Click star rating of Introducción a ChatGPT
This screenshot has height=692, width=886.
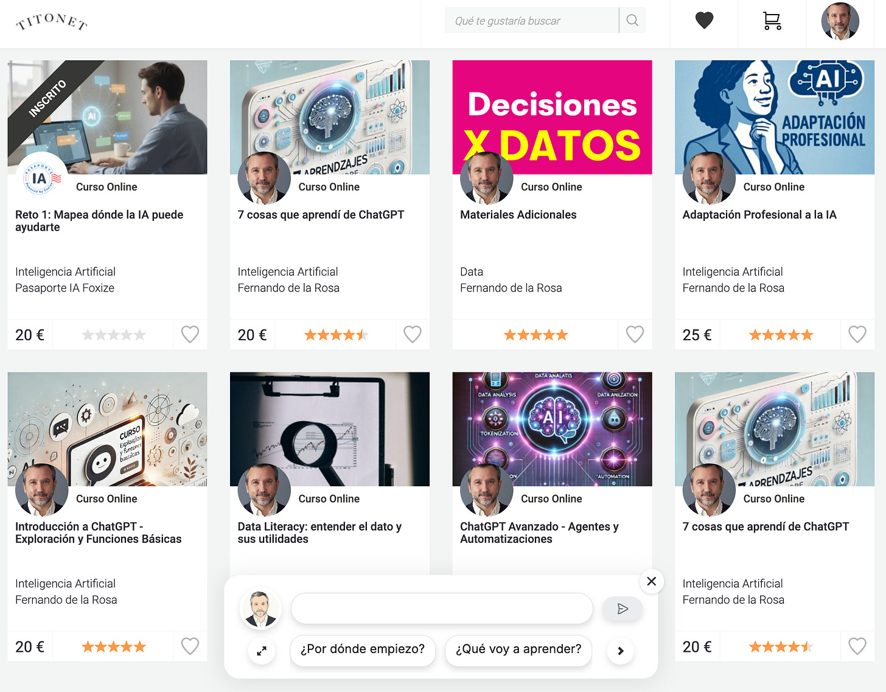[x=114, y=646]
